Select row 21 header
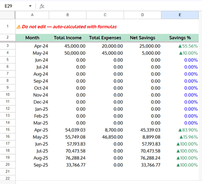 click(8, 171)
